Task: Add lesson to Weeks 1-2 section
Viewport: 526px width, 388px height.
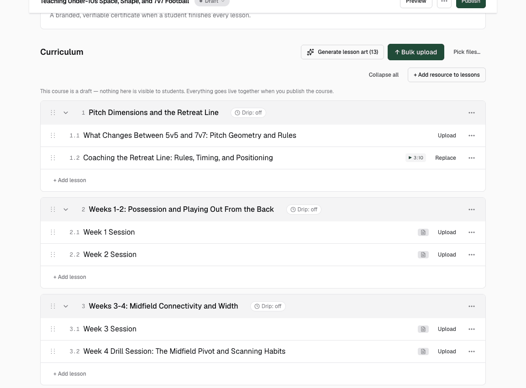Action: [70, 277]
